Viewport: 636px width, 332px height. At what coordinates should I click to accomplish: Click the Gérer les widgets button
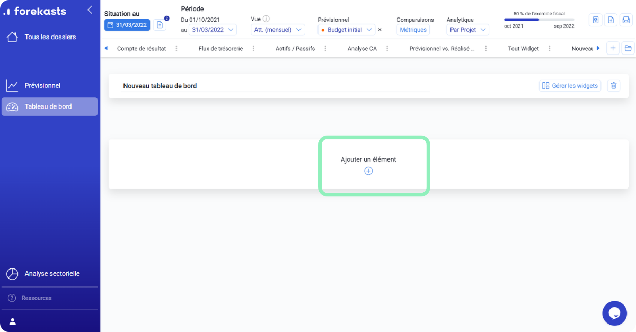pyautogui.click(x=570, y=85)
